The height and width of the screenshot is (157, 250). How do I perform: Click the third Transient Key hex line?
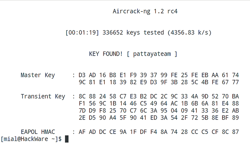click(159, 110)
